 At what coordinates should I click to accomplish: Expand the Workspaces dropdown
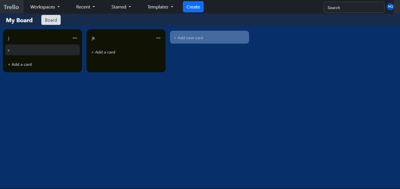click(x=45, y=7)
